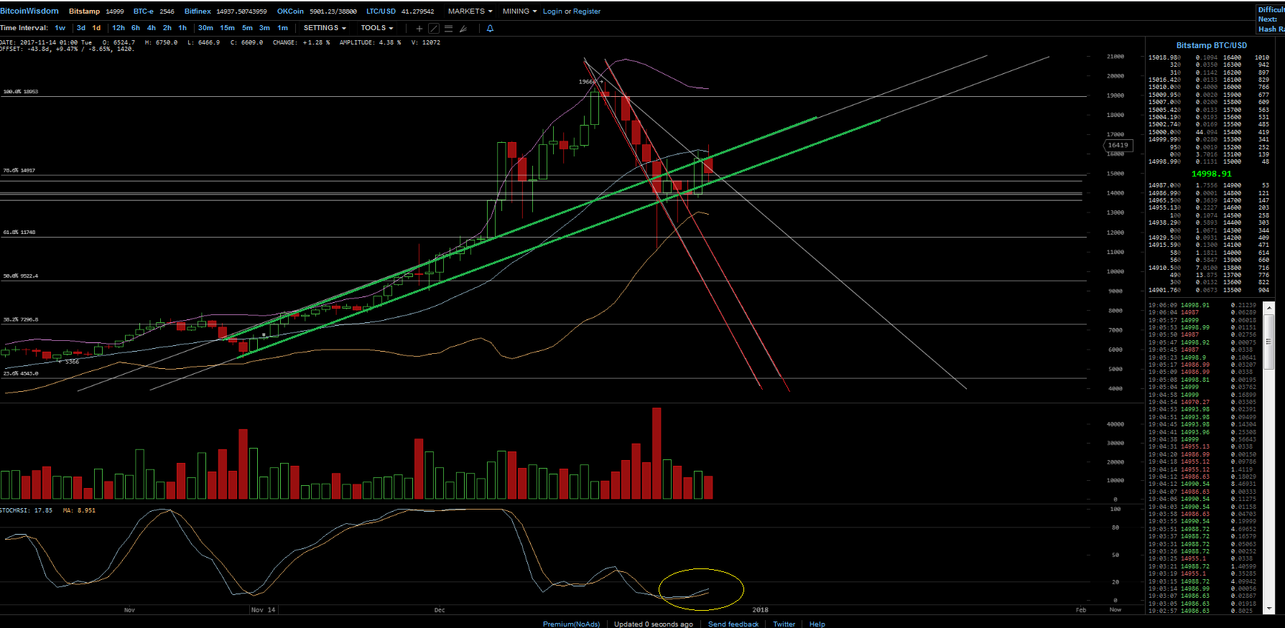Select the Fibonacci retracement lines tool
Image resolution: width=1285 pixels, height=628 pixels.
pyautogui.click(x=448, y=29)
